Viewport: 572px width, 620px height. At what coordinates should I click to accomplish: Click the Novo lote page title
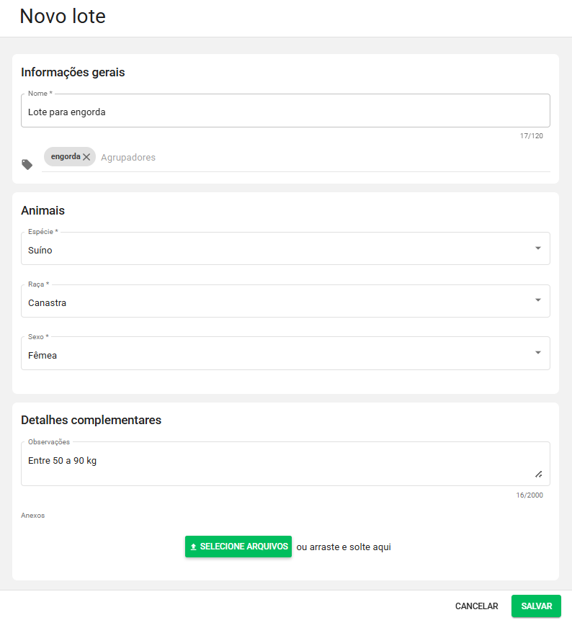pyautogui.click(x=63, y=17)
